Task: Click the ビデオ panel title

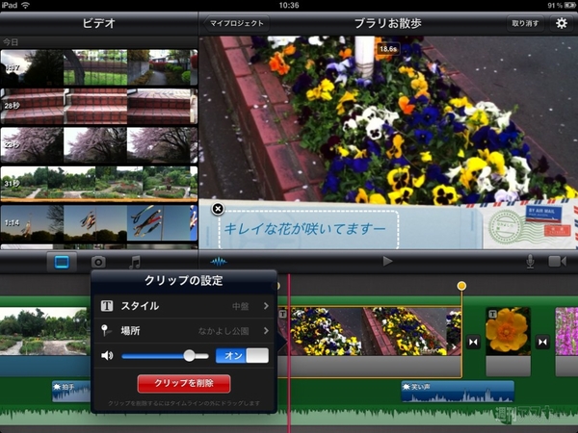Action: click(x=99, y=23)
